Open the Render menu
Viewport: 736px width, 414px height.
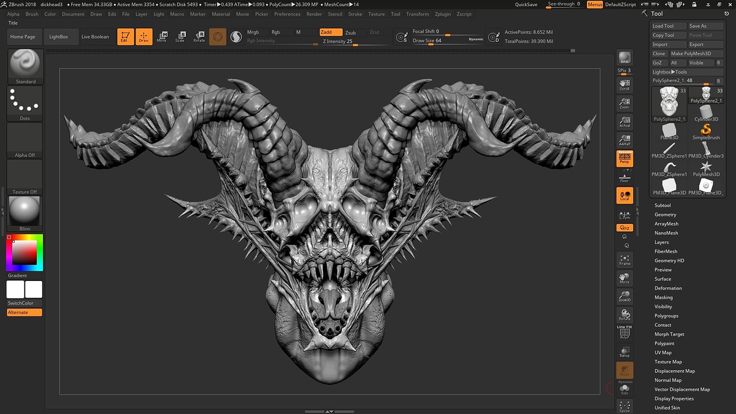coord(314,14)
